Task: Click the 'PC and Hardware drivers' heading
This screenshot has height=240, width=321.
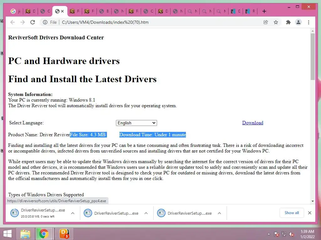Action: click(x=64, y=61)
